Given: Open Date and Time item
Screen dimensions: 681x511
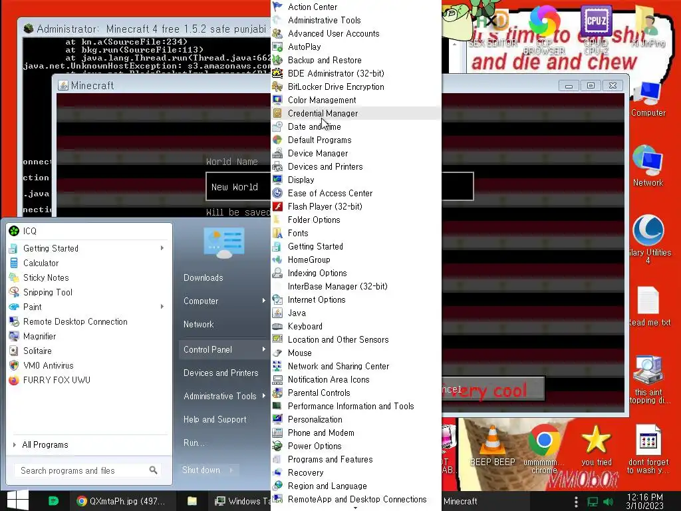Looking at the screenshot, I should click(x=356, y=127).
